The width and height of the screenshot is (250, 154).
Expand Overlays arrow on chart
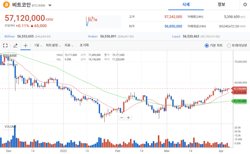[4, 65]
